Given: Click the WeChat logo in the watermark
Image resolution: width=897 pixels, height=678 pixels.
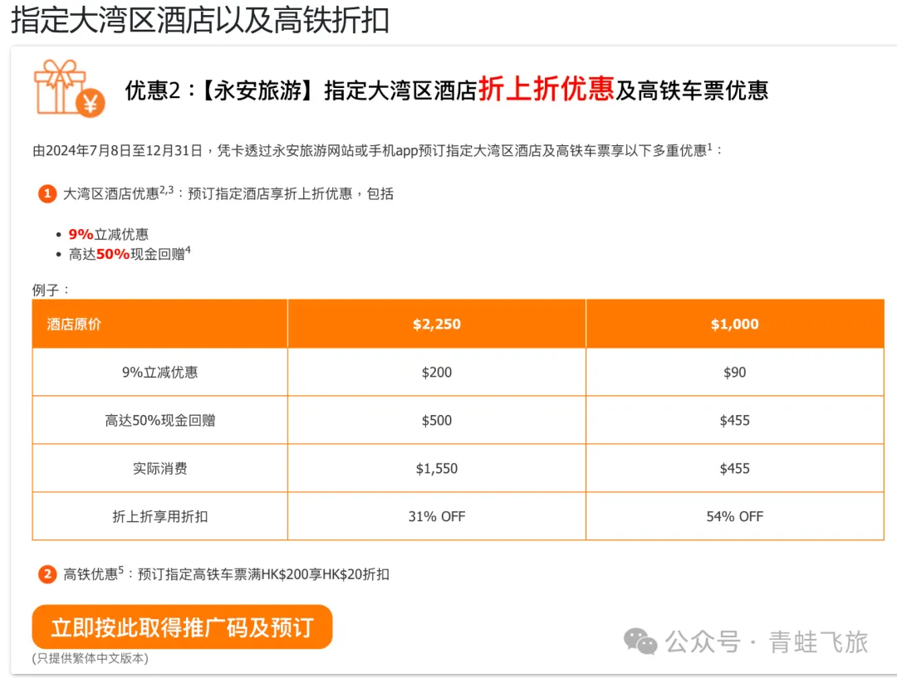Looking at the screenshot, I should tap(640, 641).
